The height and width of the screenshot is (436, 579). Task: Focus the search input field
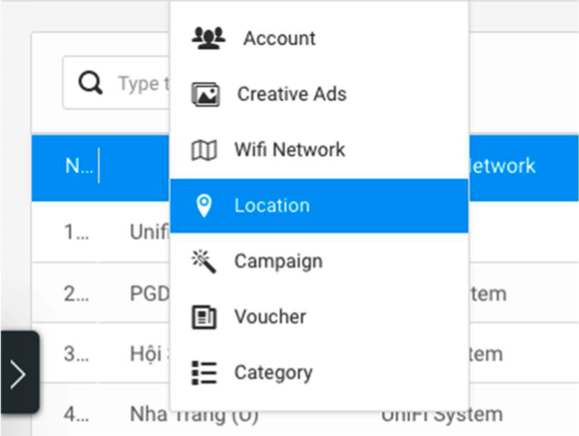click(116, 83)
